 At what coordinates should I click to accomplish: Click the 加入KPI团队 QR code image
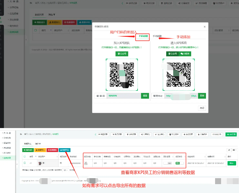122,75
